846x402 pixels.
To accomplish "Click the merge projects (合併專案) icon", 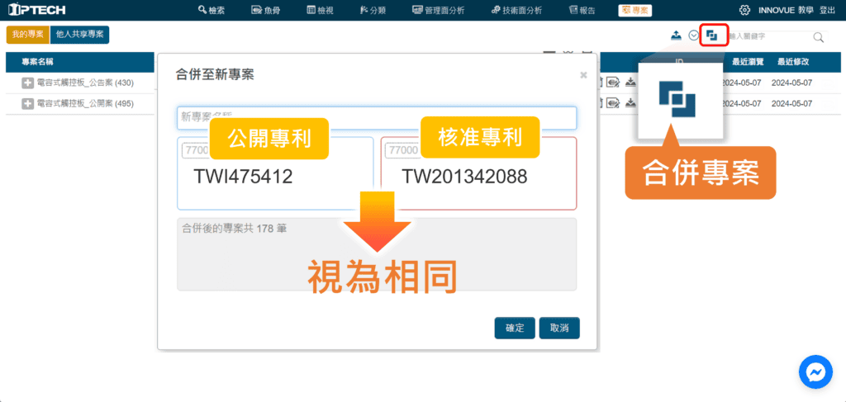I will pyautogui.click(x=712, y=35).
